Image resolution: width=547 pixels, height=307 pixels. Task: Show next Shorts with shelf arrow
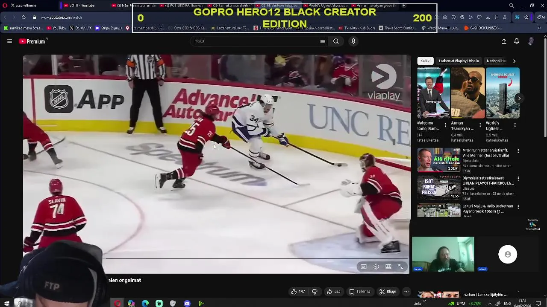pos(519,98)
